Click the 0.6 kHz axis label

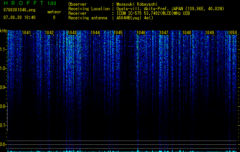point(3,144)
